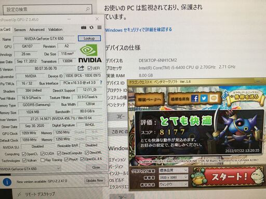Screen dimensions: 266x199
Task: Click the リモート デスクトップ icon
Action: pos(19,194)
